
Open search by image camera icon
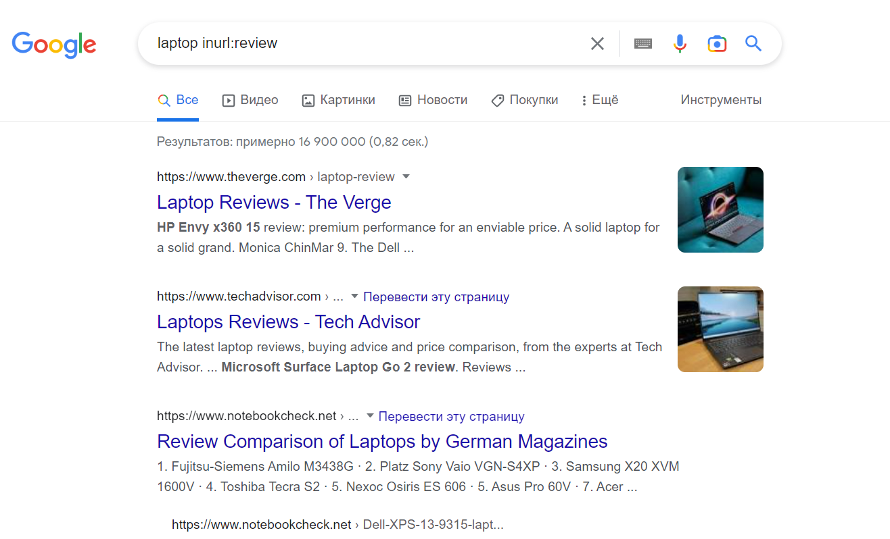[717, 44]
